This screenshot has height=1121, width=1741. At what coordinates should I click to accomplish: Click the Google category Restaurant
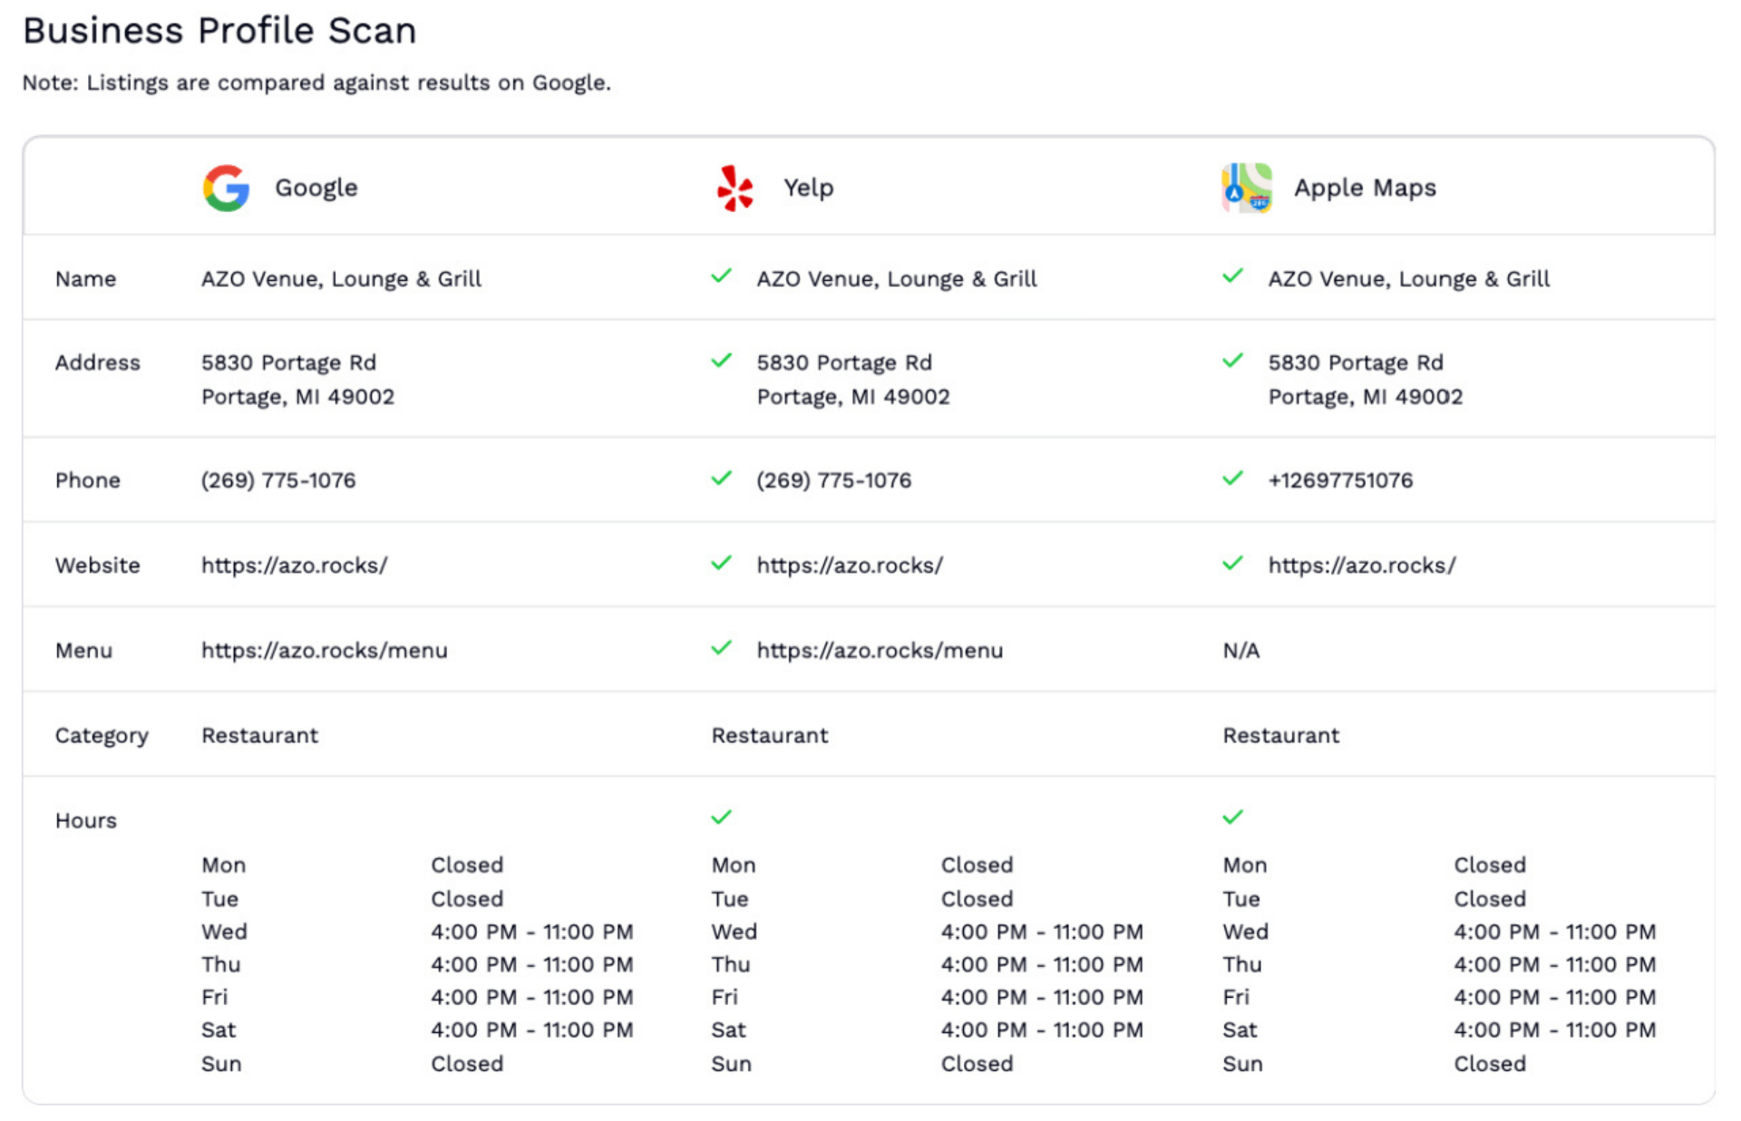(x=260, y=736)
